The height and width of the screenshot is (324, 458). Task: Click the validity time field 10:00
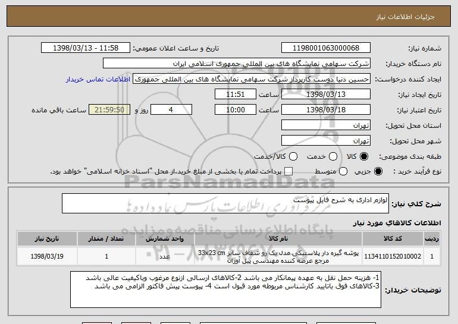click(236, 110)
